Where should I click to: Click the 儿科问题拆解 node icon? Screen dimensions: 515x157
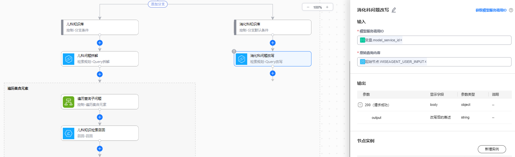(x=69, y=59)
